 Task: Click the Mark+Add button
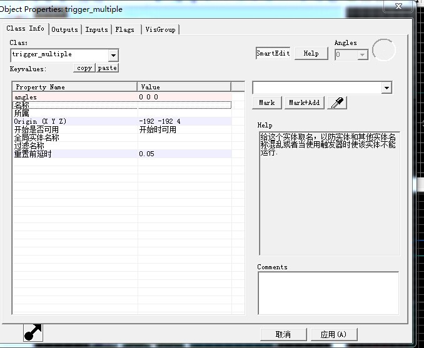point(304,102)
